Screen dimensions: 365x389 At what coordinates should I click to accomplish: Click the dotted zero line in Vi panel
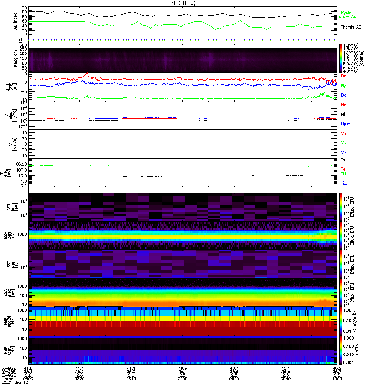[x=182, y=144]
